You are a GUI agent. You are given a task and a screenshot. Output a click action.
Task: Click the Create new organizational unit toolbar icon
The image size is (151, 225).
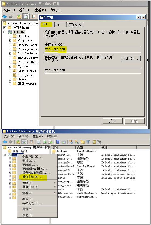[82, 142]
